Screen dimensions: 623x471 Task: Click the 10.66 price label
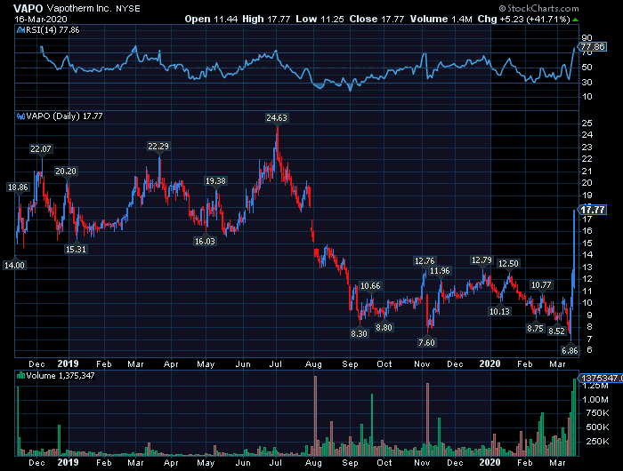click(x=370, y=286)
